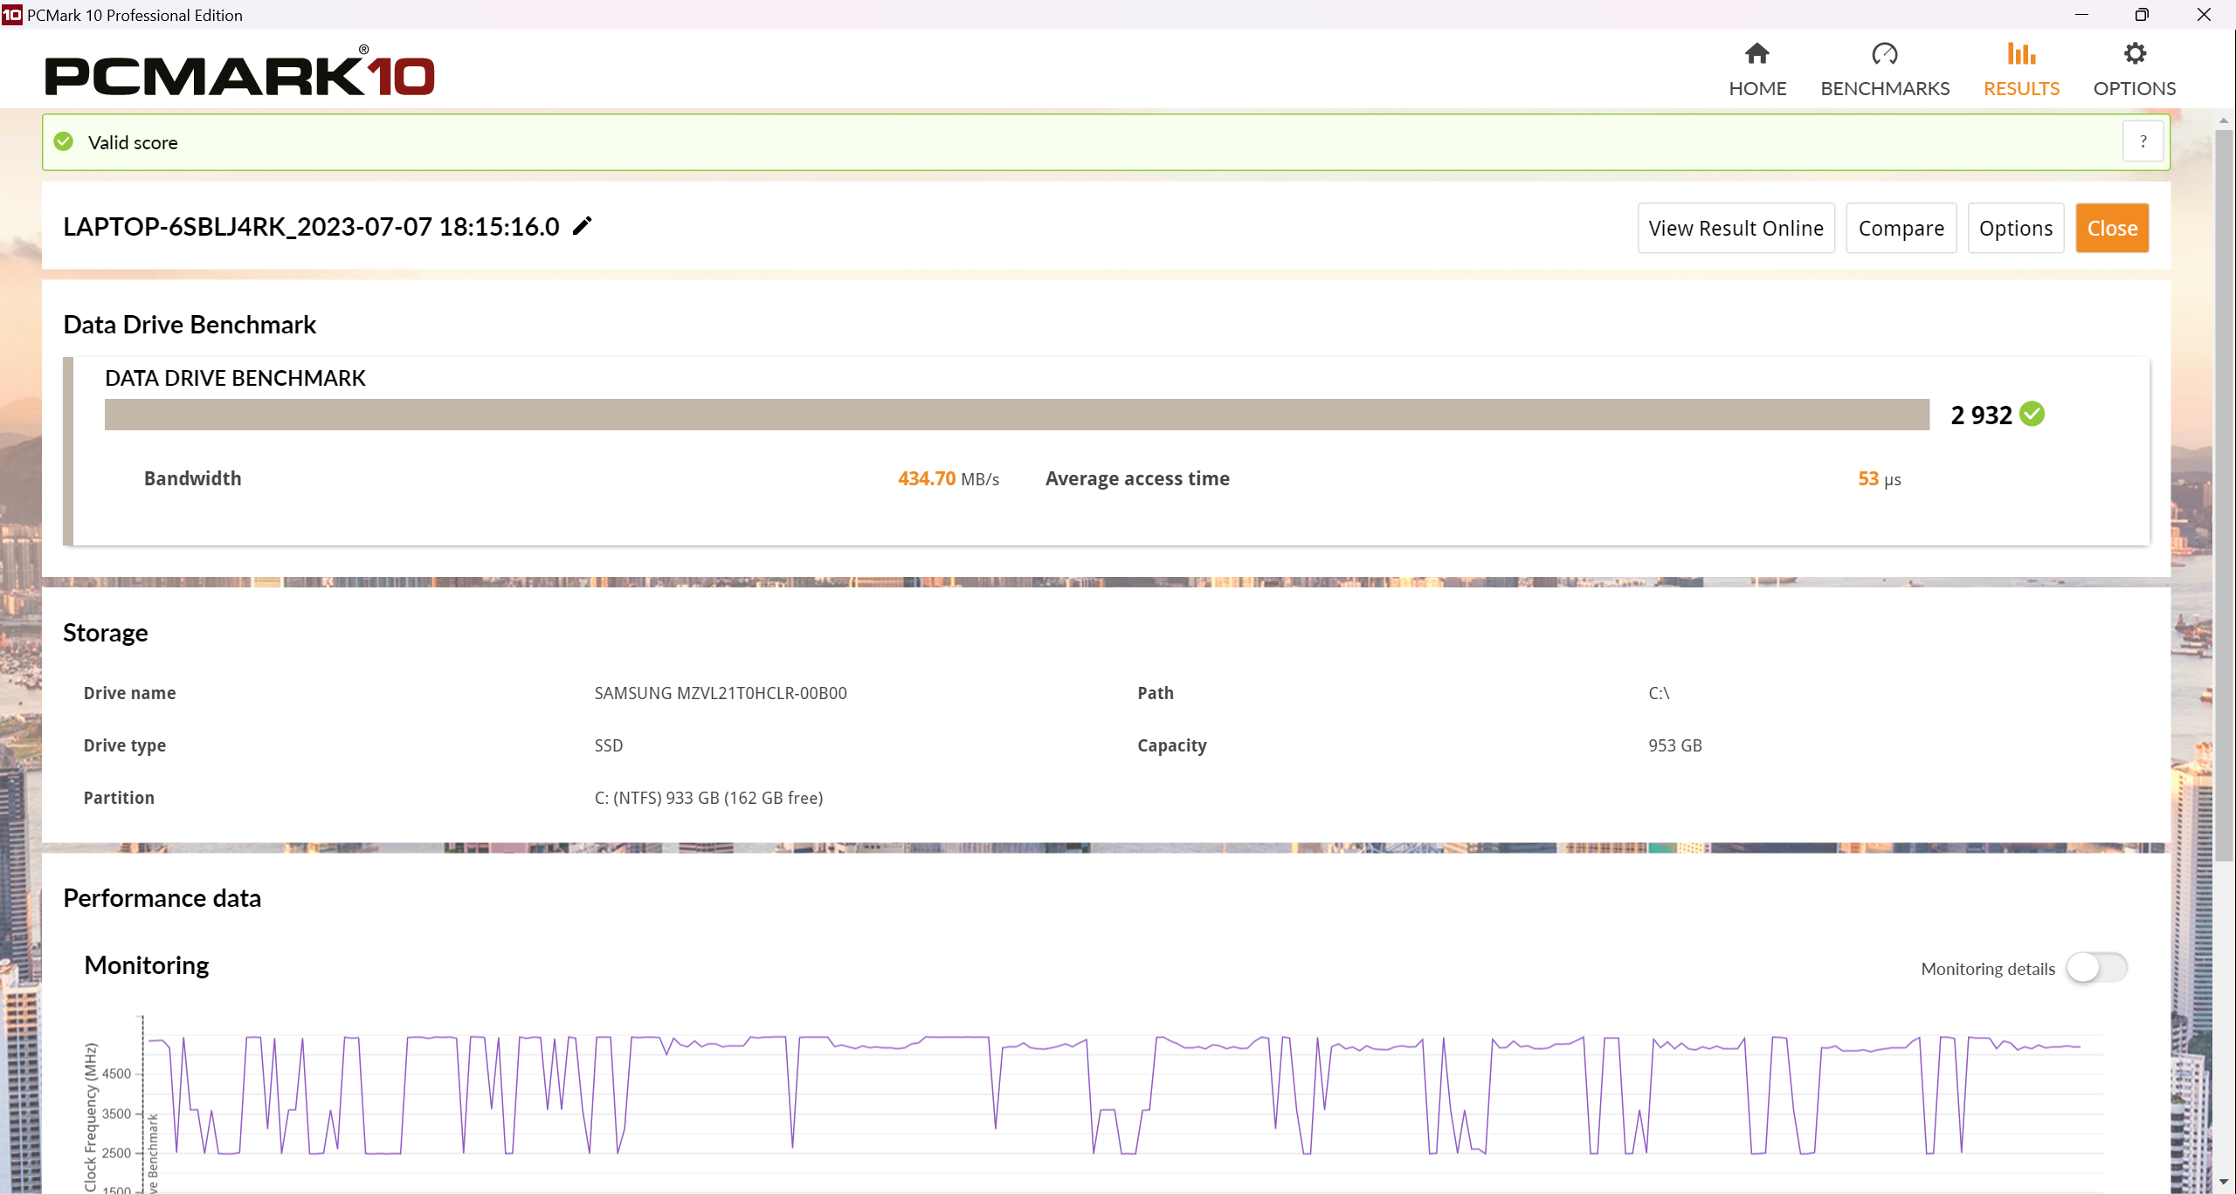This screenshot has width=2236, height=1194.
Task: Restore down the PCMark 10 window
Action: (2142, 15)
